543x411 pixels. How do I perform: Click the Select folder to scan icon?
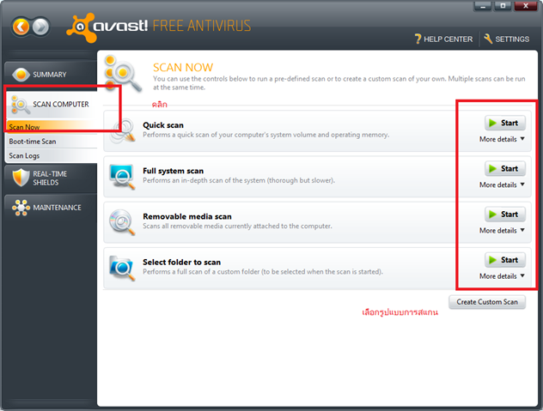tap(122, 268)
